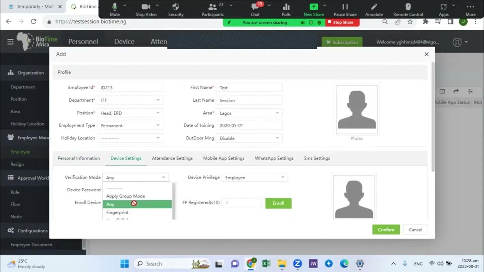Screen dimensions: 484x272
Task: Click the Confirm button
Action: click(x=386, y=230)
